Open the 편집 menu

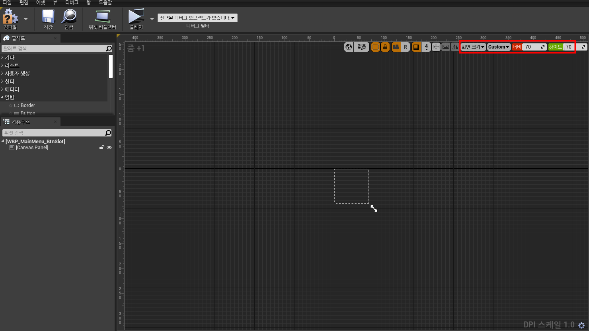[24, 3]
